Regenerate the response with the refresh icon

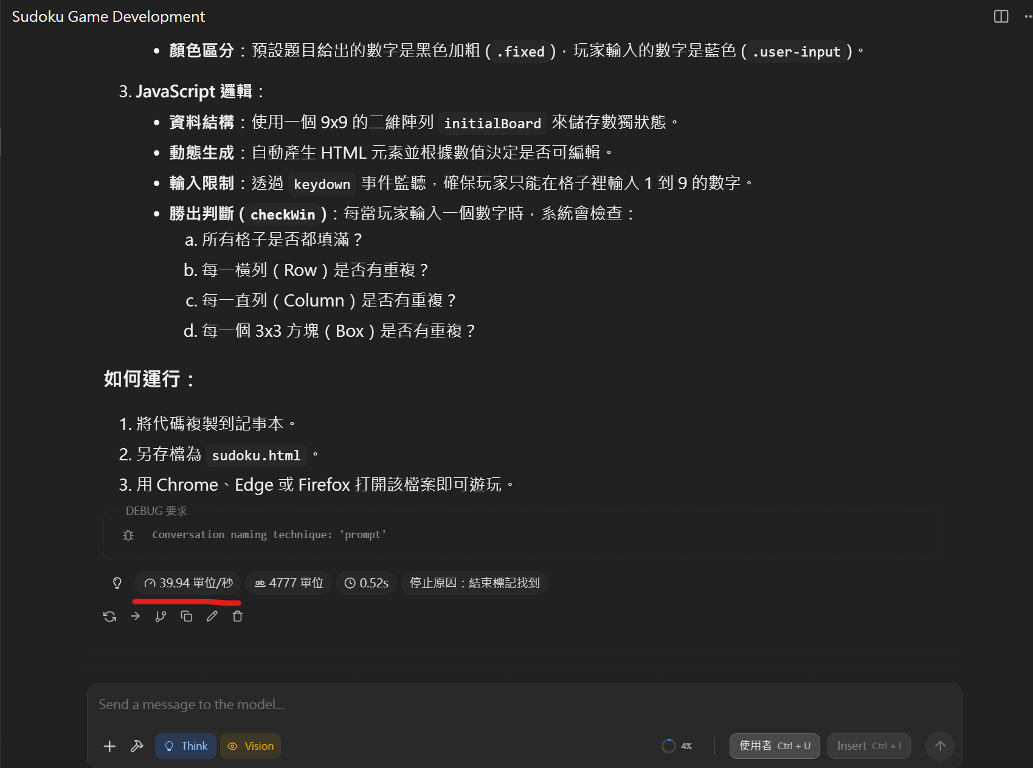(x=110, y=617)
